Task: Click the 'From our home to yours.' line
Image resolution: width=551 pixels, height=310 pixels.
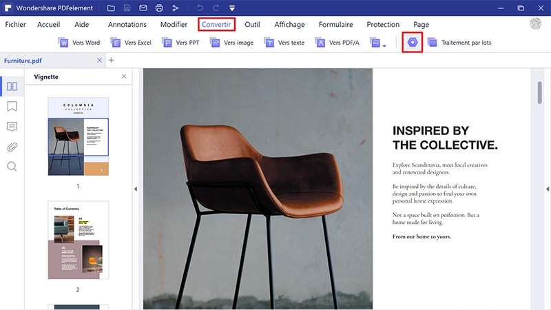Action: [x=422, y=236]
